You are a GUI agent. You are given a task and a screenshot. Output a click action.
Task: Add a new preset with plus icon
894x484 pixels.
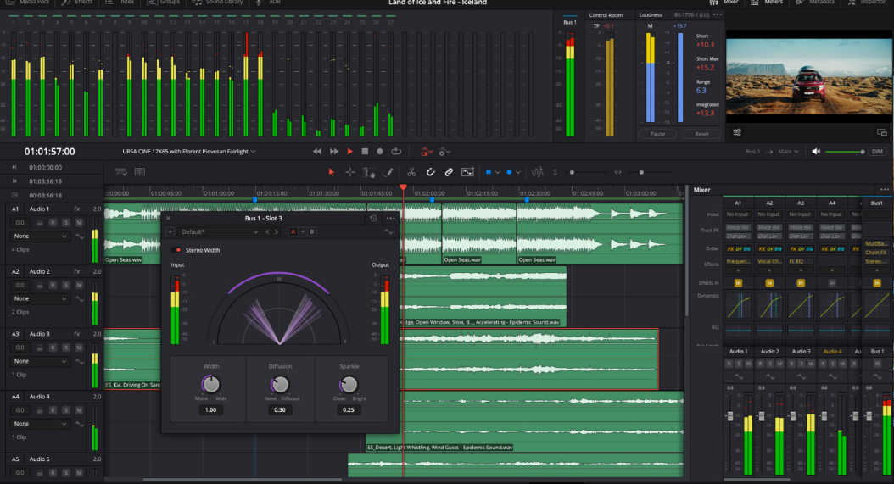point(170,231)
